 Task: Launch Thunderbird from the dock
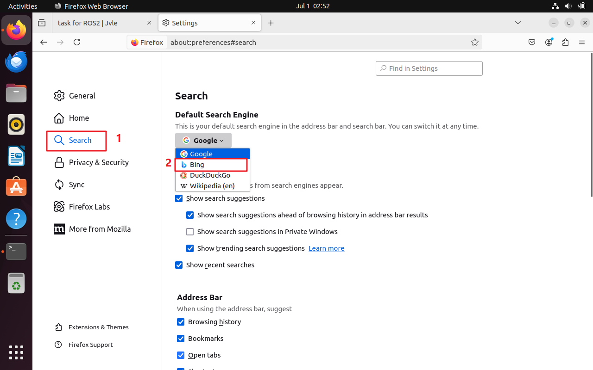16,62
